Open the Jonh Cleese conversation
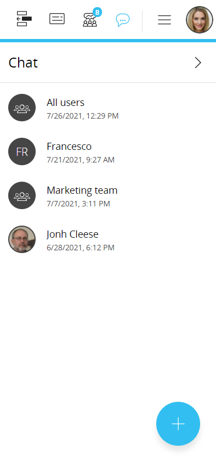The image size is (216, 460). click(108, 239)
